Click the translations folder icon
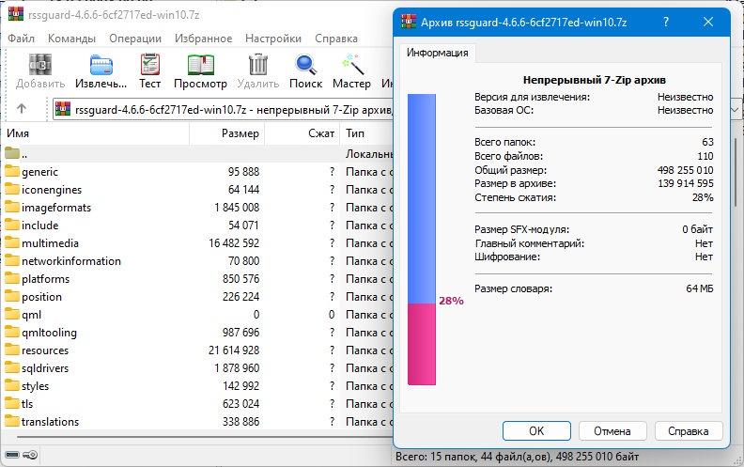Screen dimensions: 744x467 point(12,421)
